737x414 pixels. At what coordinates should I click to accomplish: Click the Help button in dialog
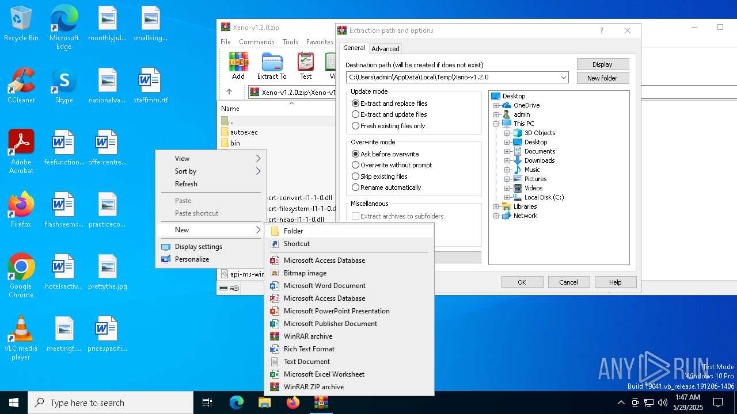click(x=615, y=282)
